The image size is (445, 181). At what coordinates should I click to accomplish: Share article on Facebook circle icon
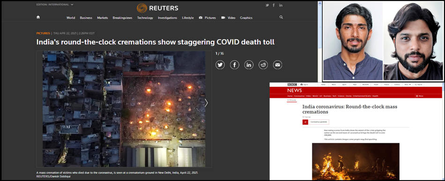(x=234, y=65)
